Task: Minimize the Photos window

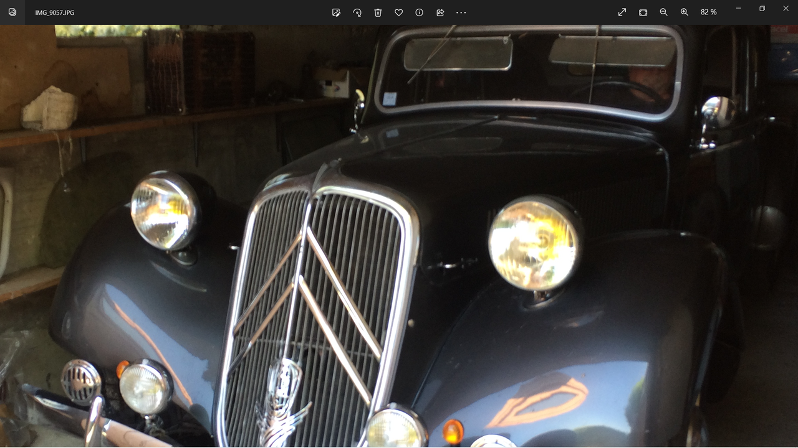Action: point(738,8)
